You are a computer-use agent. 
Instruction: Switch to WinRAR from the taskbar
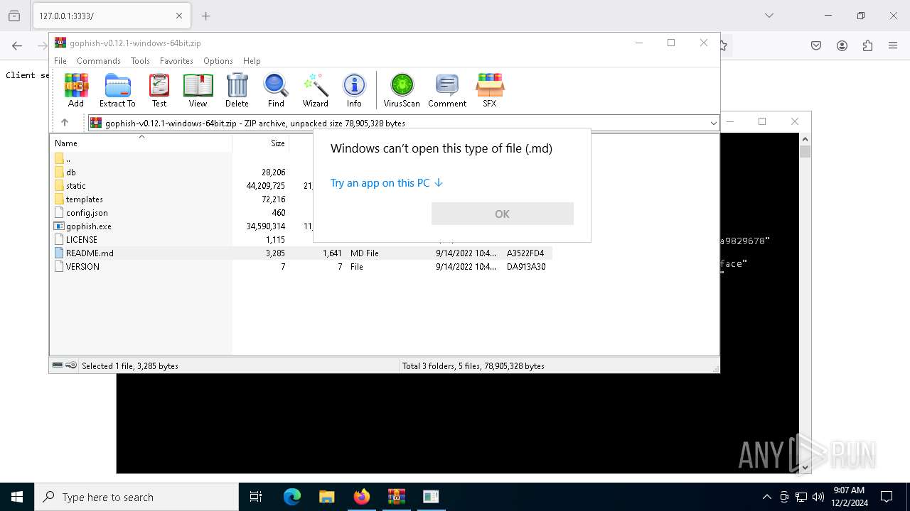click(396, 497)
